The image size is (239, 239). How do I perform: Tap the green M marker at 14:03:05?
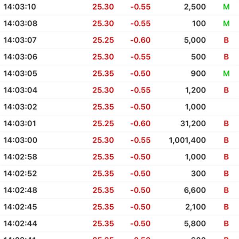(226, 73)
